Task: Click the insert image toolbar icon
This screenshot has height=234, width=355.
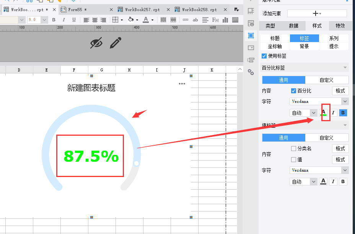Action: [235, 20]
